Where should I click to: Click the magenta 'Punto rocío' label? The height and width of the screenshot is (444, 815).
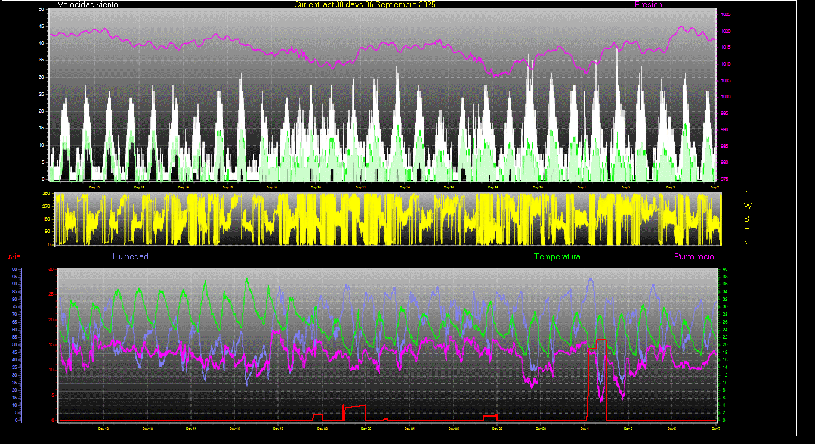point(694,256)
